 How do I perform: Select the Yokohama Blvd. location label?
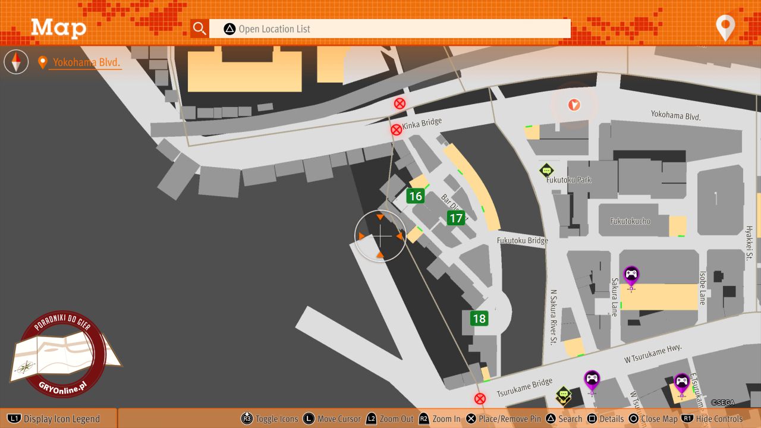pyautogui.click(x=86, y=62)
